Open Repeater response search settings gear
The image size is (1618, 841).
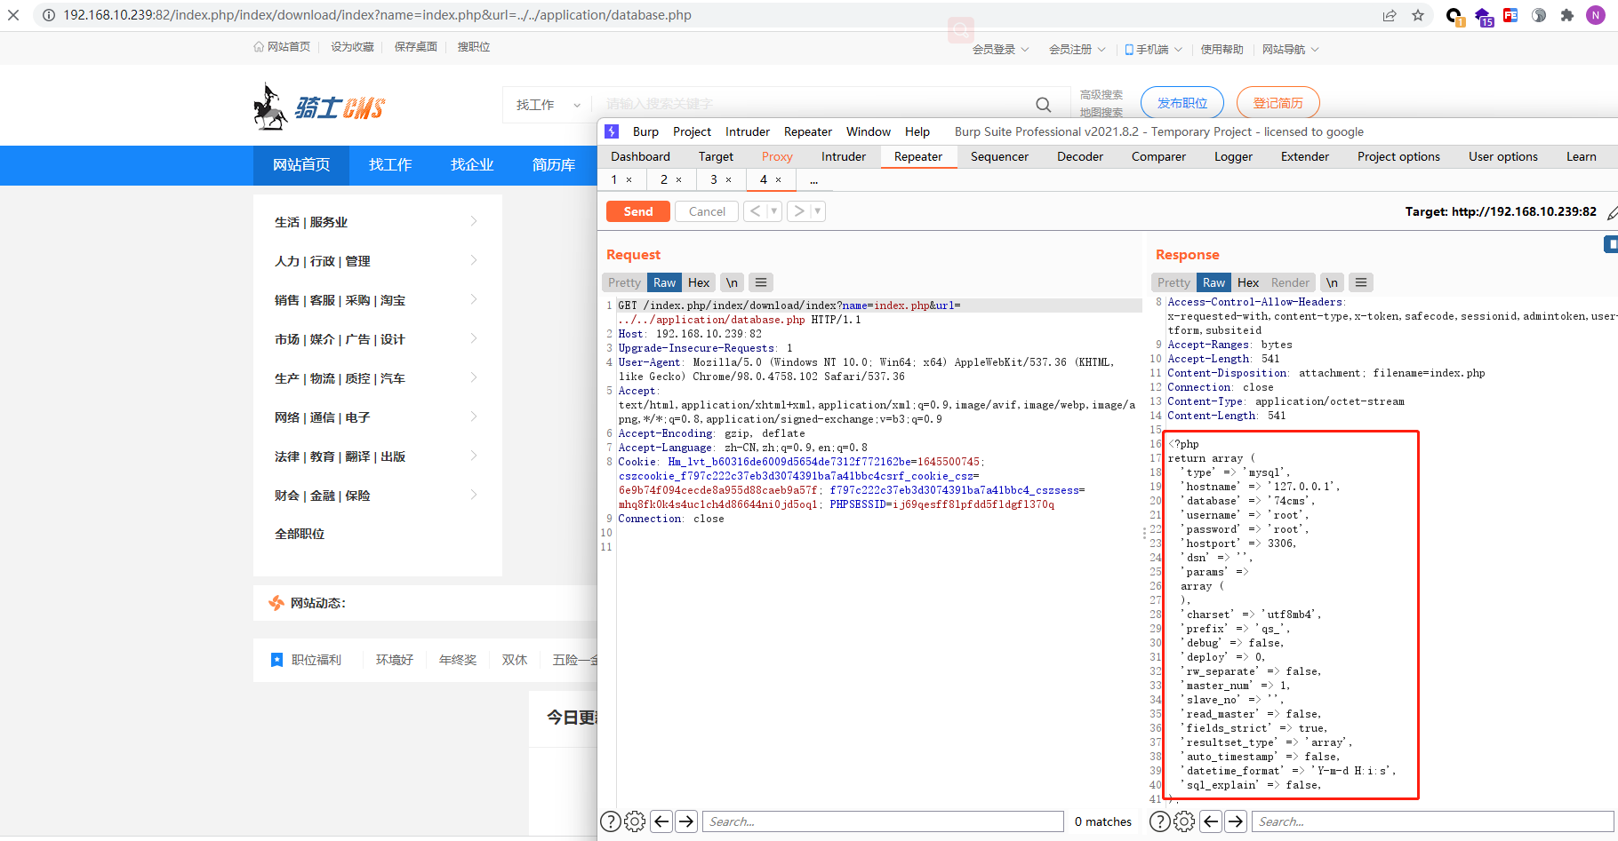(x=1183, y=821)
